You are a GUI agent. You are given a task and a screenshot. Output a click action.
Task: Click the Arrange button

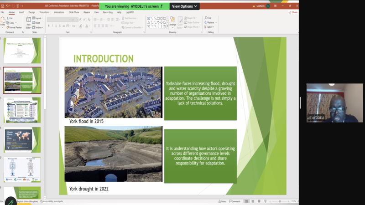[173, 21]
